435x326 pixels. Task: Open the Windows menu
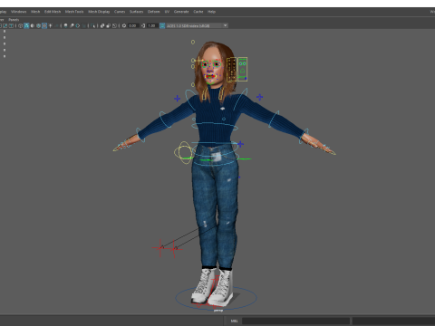(18, 12)
